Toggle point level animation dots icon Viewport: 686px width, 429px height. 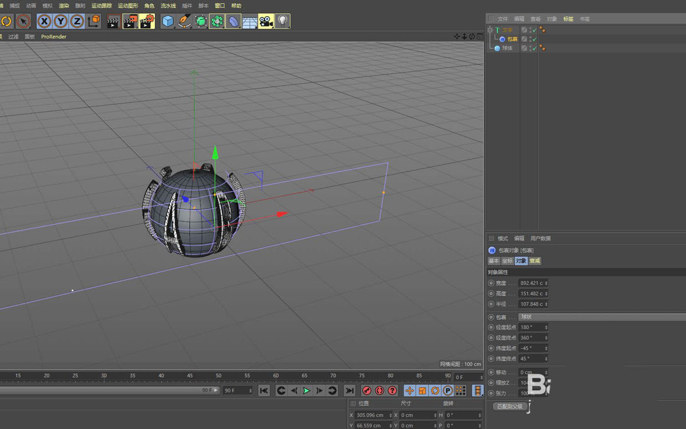pos(460,391)
